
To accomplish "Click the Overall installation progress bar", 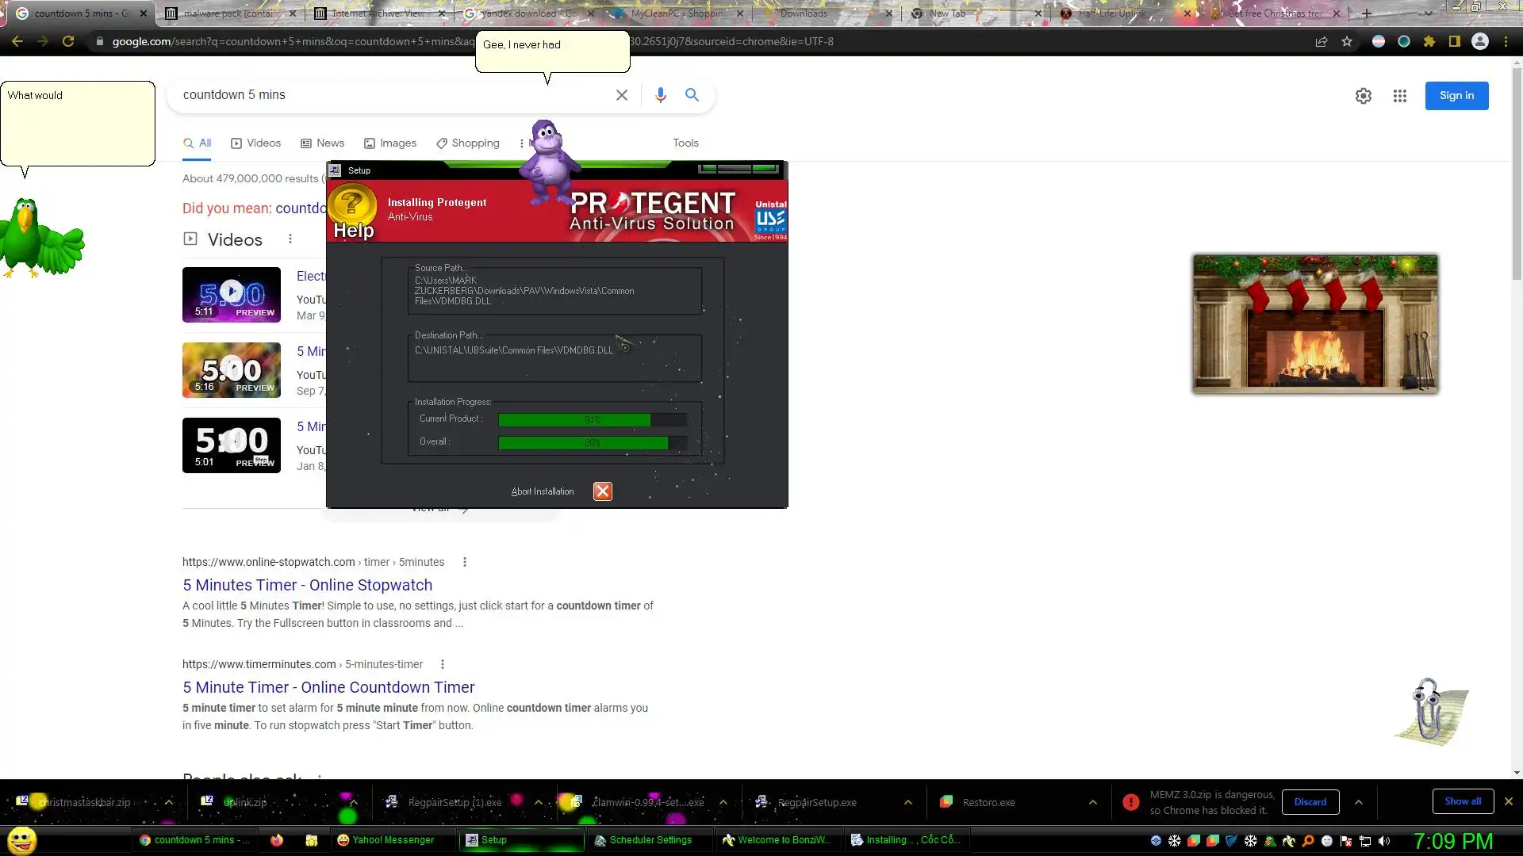I will click(x=592, y=442).
